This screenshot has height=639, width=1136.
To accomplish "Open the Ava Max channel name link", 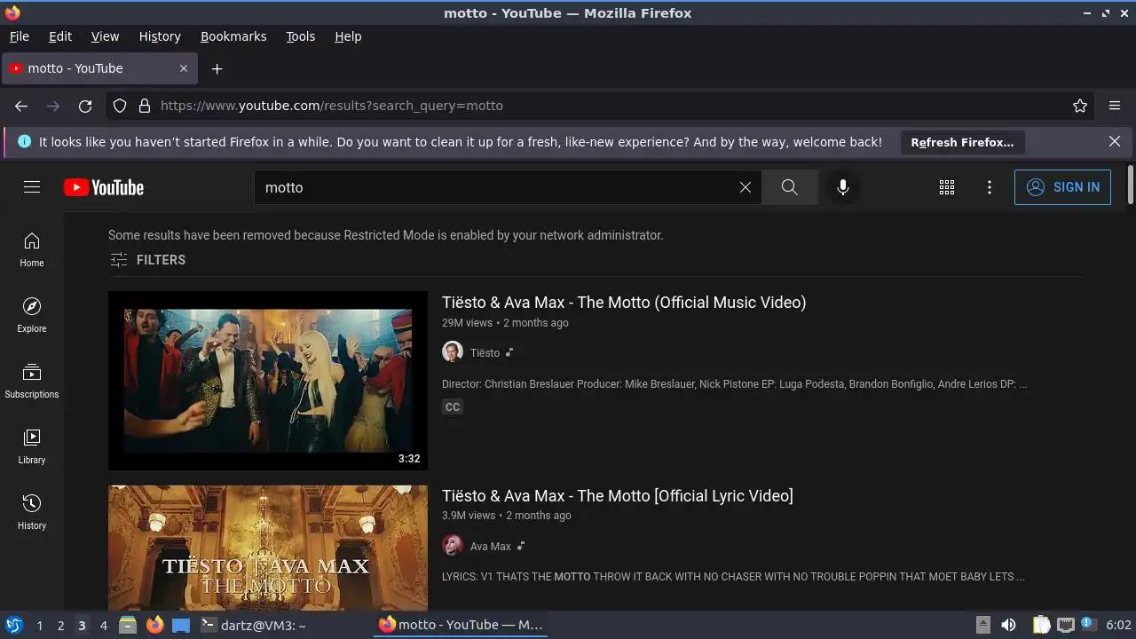I will (491, 547).
